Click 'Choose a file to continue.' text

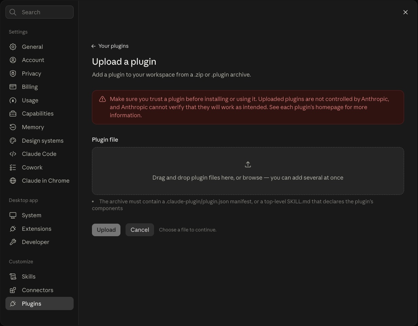pos(188,230)
